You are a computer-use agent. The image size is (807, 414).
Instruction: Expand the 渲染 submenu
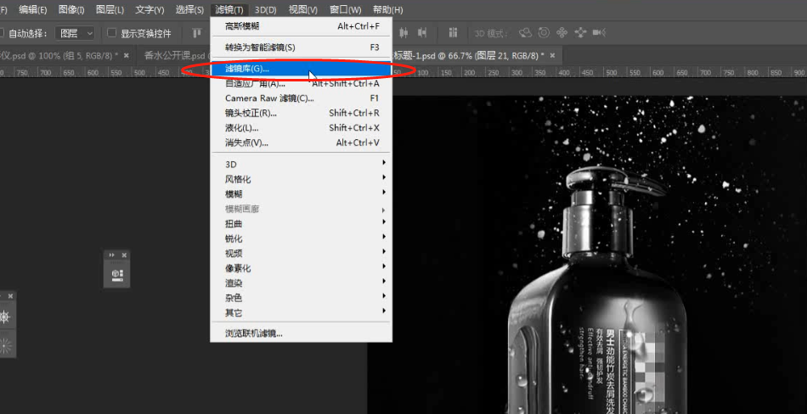[x=301, y=283]
